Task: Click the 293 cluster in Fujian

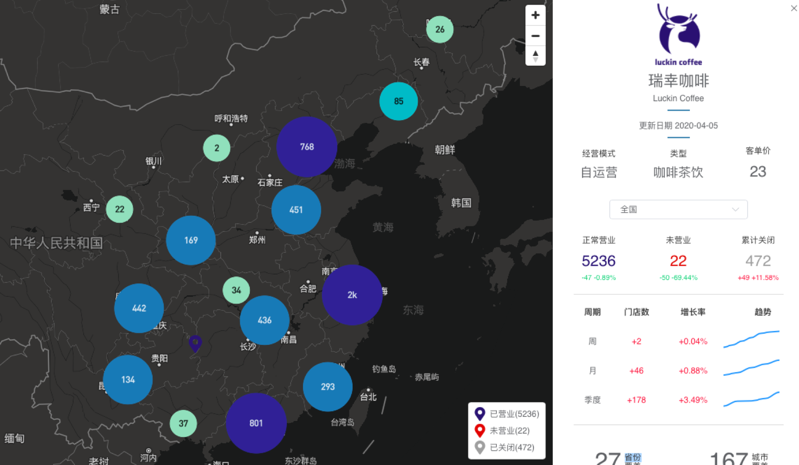Action: pos(328,387)
